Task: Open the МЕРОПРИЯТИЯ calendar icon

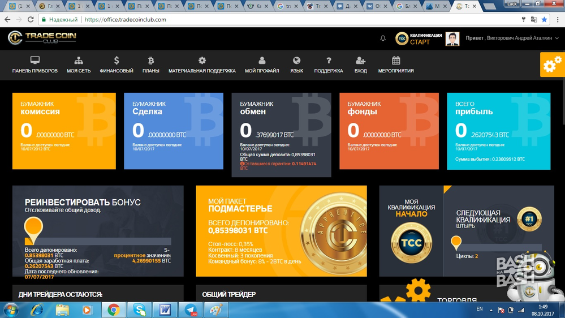Action: [396, 60]
